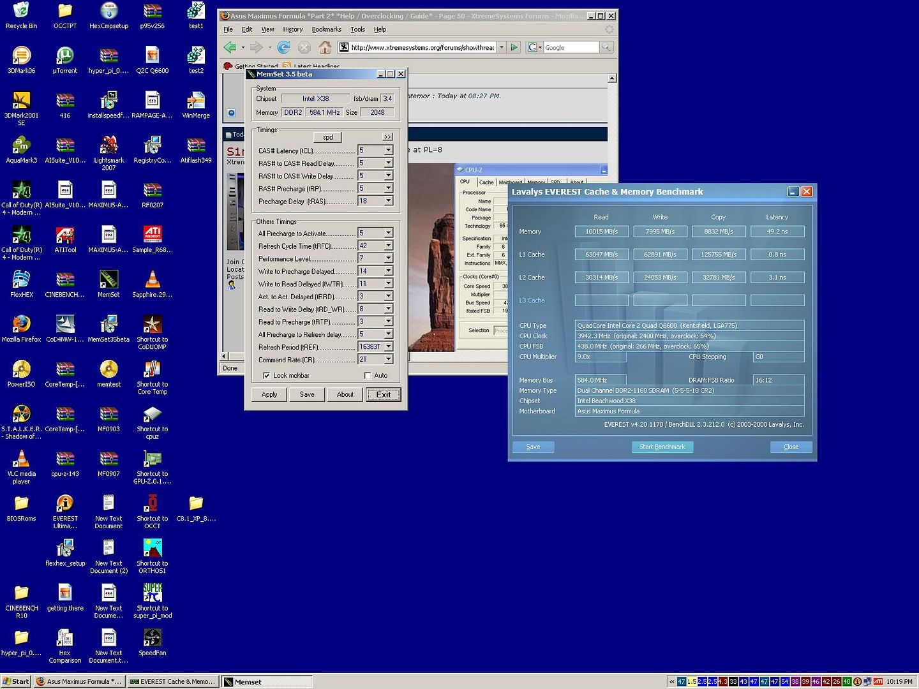Open the Performance Level dropdown
Image resolution: width=919 pixels, height=689 pixels.
388,258
